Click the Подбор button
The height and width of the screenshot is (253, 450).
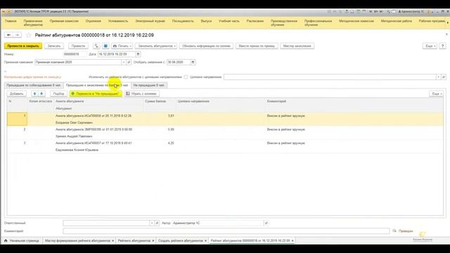[58, 93]
